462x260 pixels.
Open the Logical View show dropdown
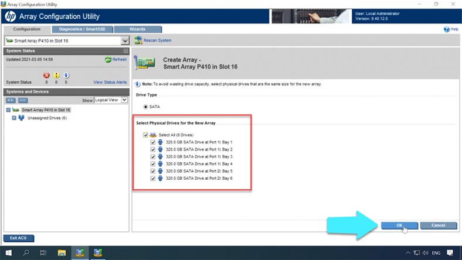[124, 100]
